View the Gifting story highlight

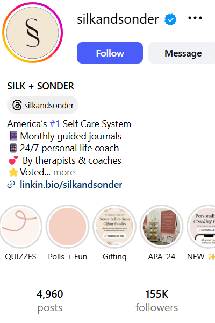click(x=114, y=227)
